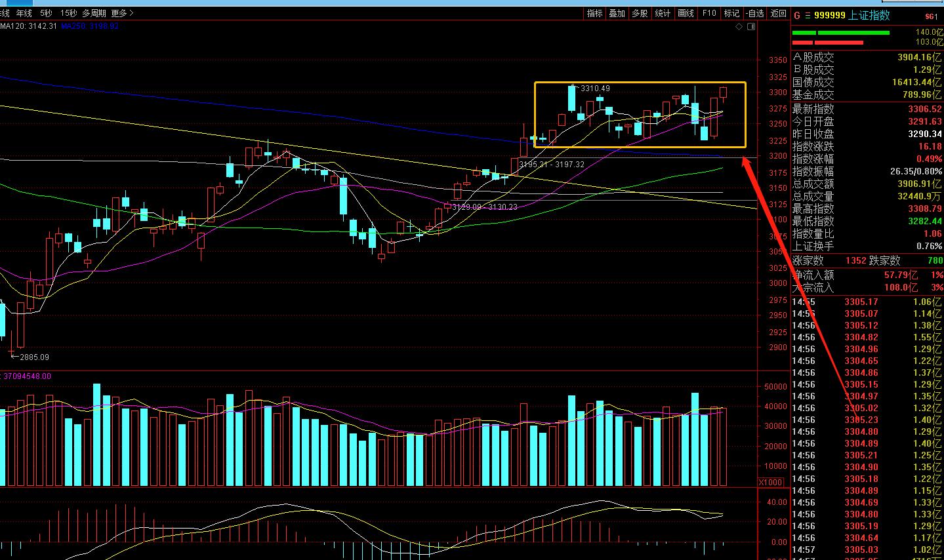Click the tick row priced 3305.21
944x560 pixels.
pyautogui.click(x=867, y=455)
